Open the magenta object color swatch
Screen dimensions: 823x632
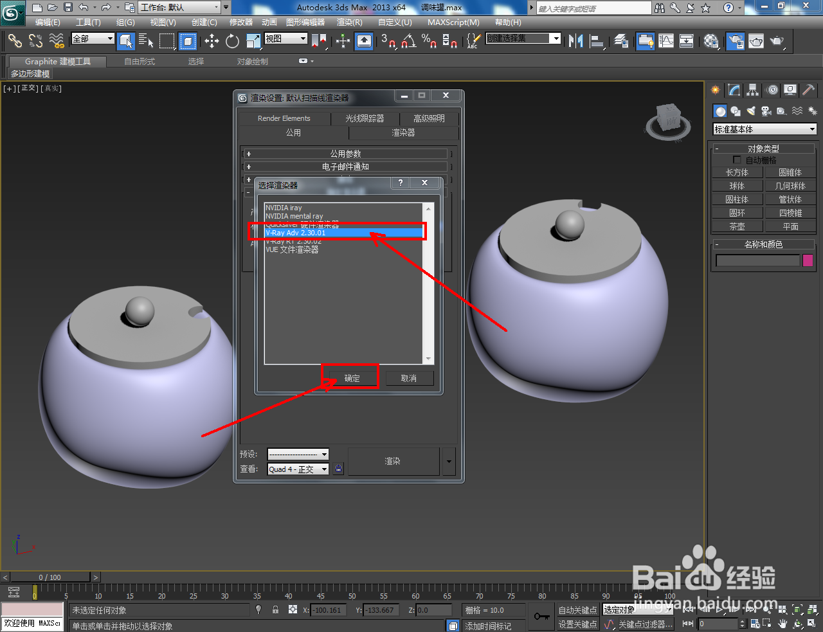808,260
